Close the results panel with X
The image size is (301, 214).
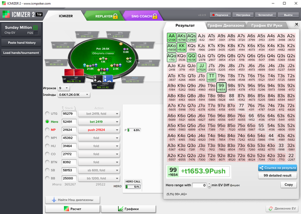(296, 24)
